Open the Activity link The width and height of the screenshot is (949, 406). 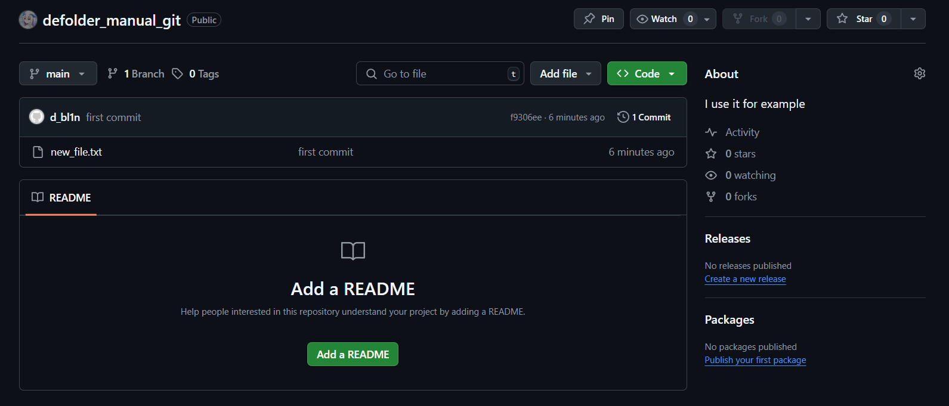click(742, 132)
